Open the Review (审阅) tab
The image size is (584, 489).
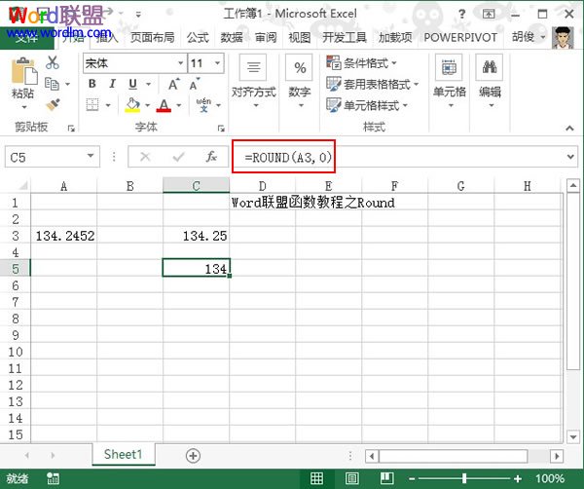(266, 37)
